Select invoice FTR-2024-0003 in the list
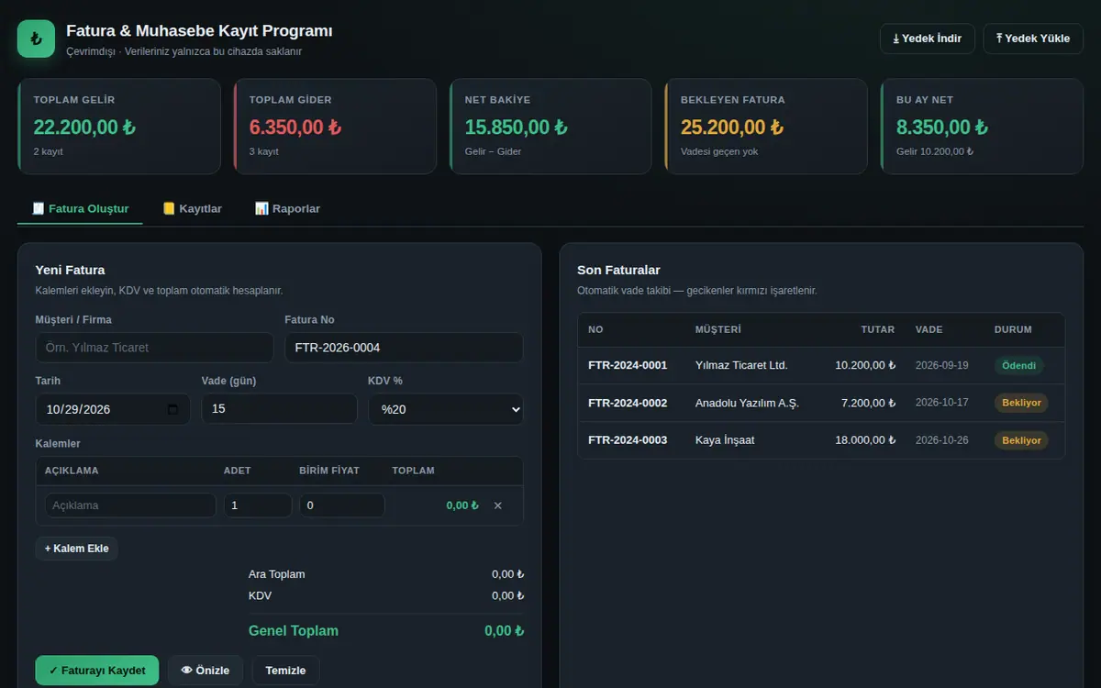Viewport: 1101px width, 688px height. click(821, 440)
